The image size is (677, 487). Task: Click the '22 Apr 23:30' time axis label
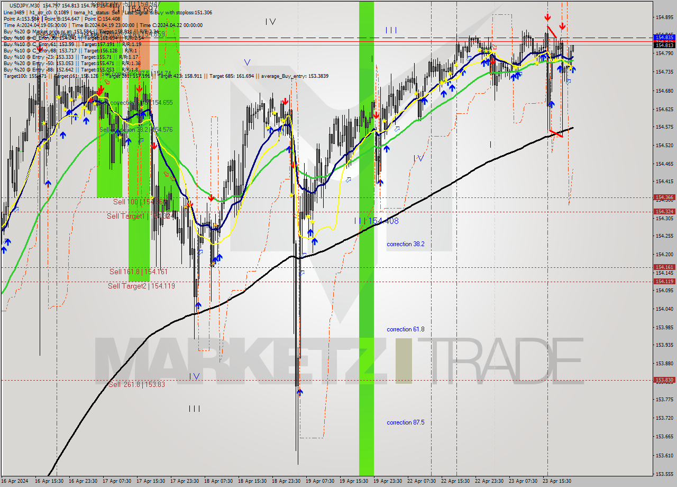point(489,481)
